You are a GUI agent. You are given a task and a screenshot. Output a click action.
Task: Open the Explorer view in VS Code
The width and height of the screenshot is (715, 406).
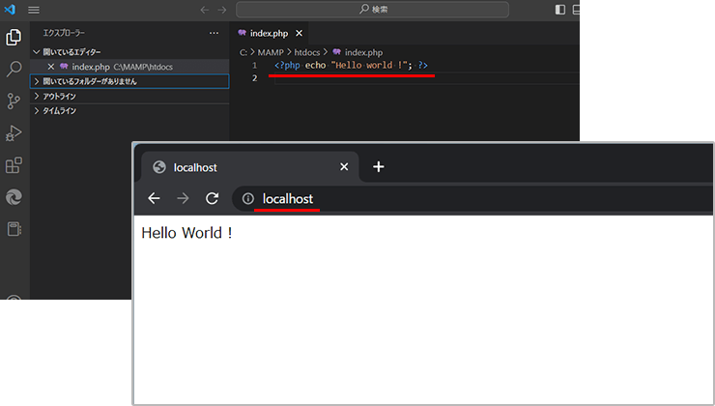14,38
